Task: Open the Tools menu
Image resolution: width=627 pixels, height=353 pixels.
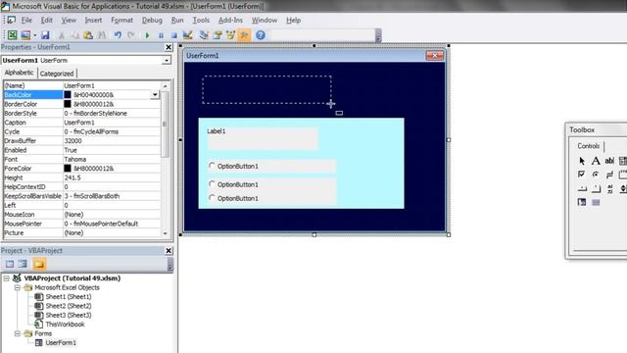Action: tap(201, 20)
